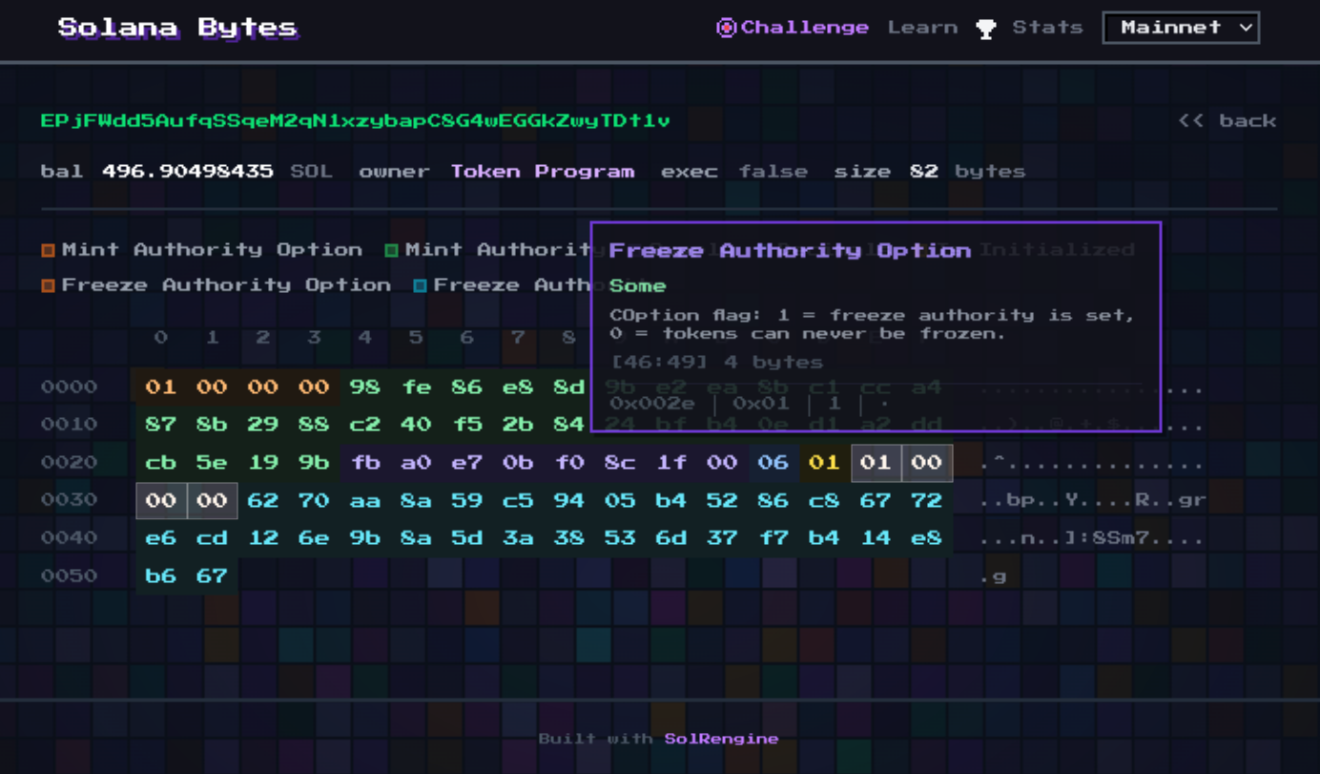This screenshot has height=774, width=1320.
Task: Click the exec value false
Action: (773, 172)
